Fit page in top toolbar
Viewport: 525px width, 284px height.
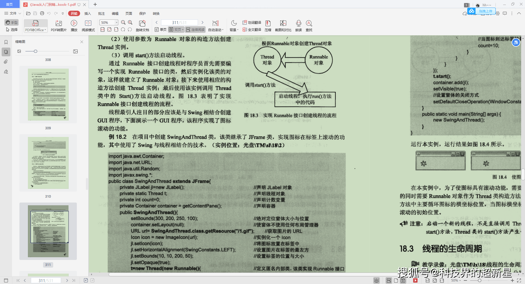[x=109, y=30]
